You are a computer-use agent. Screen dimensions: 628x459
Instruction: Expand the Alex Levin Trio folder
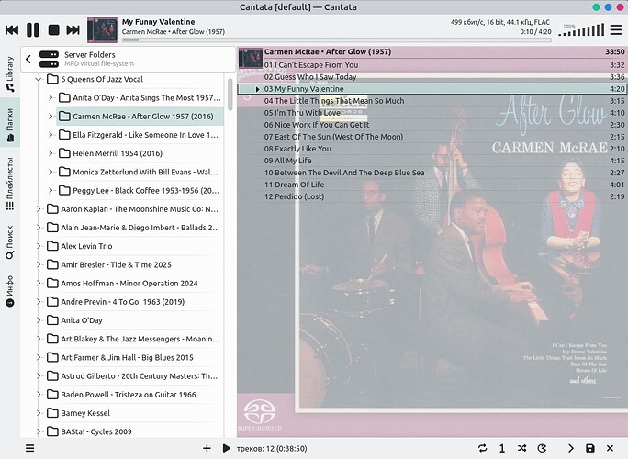click(x=39, y=246)
